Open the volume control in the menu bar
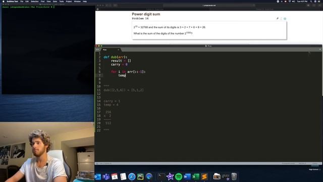The width and height of the screenshot is (323, 182). point(293,2)
